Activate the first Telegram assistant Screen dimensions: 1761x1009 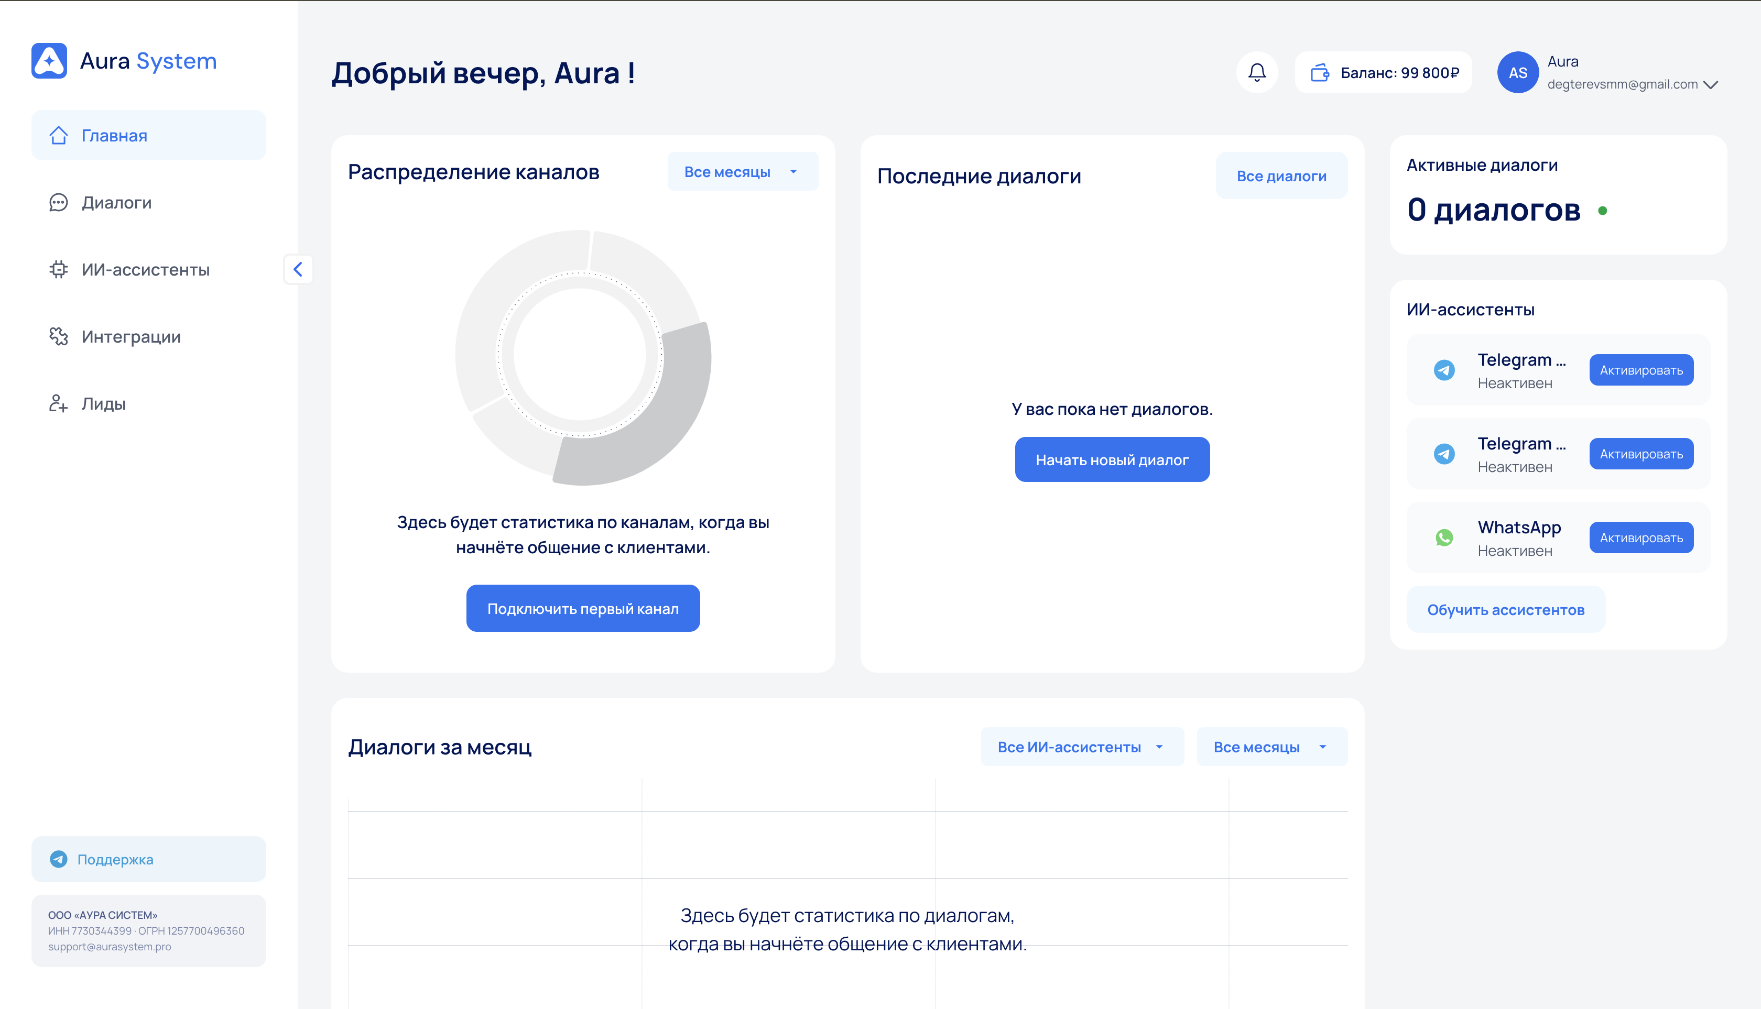1640,370
